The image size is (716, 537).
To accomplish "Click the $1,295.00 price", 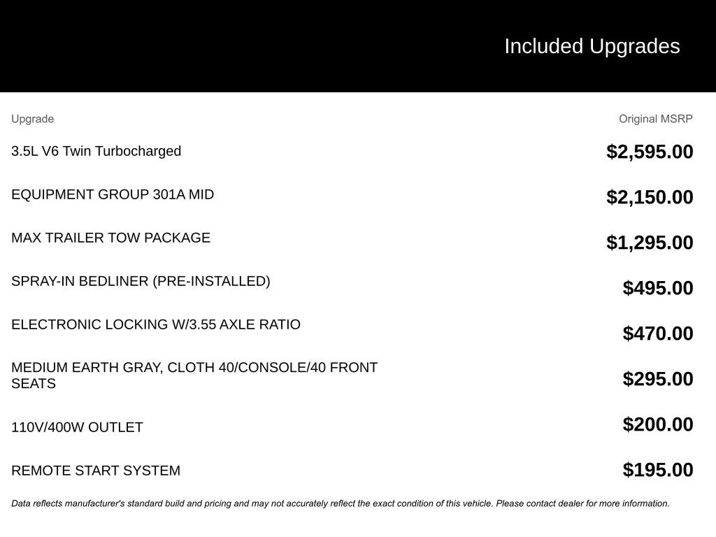I will [650, 243].
